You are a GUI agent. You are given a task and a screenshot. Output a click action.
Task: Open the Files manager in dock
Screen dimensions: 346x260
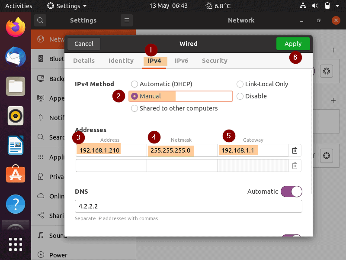[x=16, y=86]
